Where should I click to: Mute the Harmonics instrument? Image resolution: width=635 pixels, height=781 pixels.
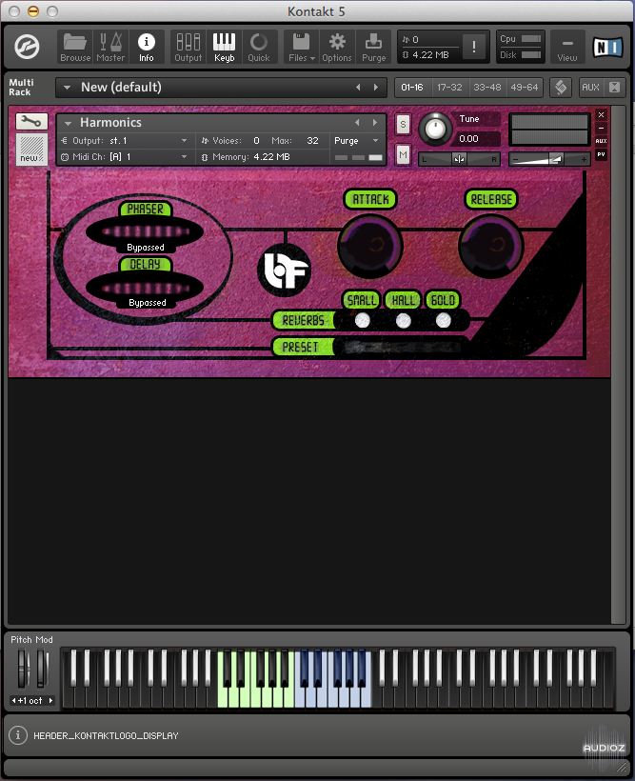tap(403, 155)
